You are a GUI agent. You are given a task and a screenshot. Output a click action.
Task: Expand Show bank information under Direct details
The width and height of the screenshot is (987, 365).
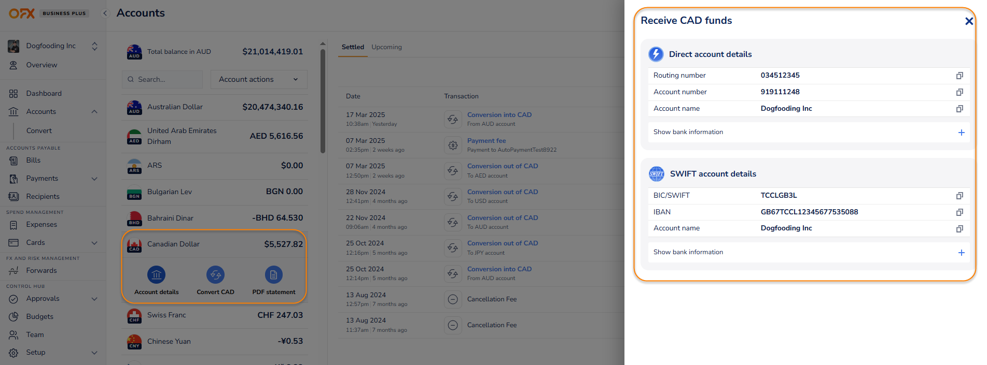[961, 133]
